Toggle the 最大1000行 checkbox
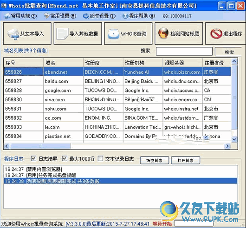The height and width of the screenshot is (228, 246). click(x=65, y=159)
